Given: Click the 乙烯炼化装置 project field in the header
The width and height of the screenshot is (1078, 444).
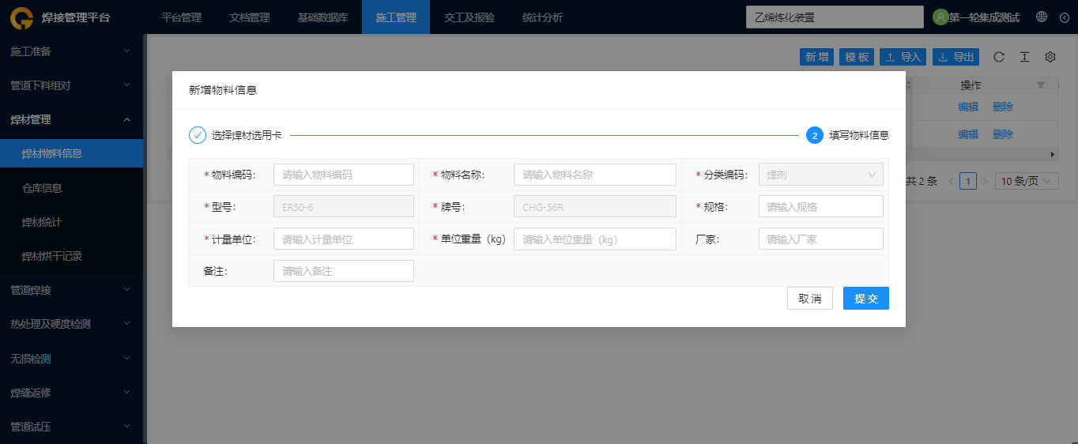Looking at the screenshot, I should [835, 17].
